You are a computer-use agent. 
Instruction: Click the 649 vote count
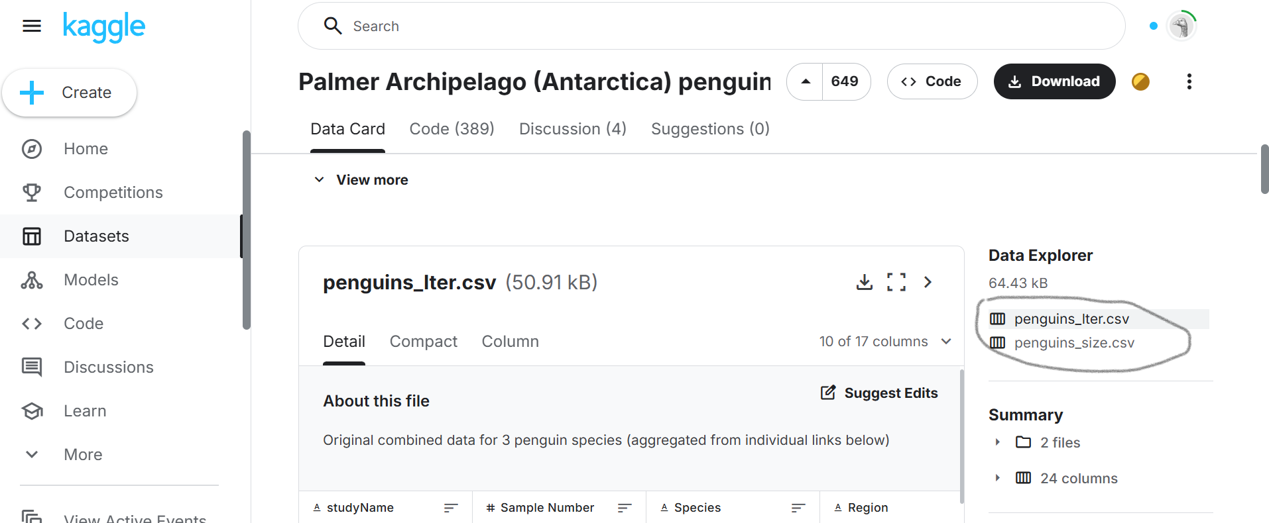tap(845, 81)
